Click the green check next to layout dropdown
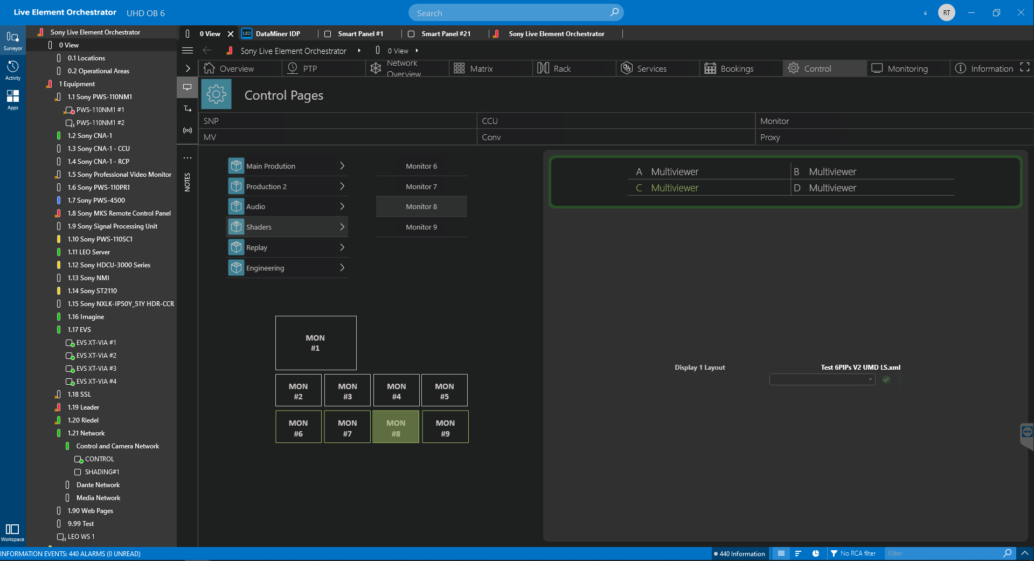Image resolution: width=1034 pixels, height=561 pixels. (886, 379)
